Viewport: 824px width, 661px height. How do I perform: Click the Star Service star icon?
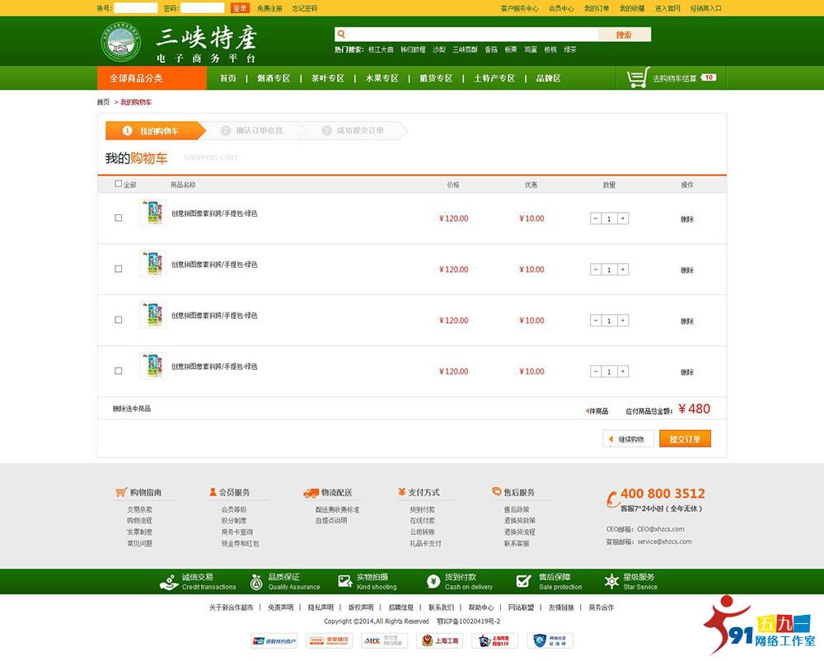click(611, 582)
